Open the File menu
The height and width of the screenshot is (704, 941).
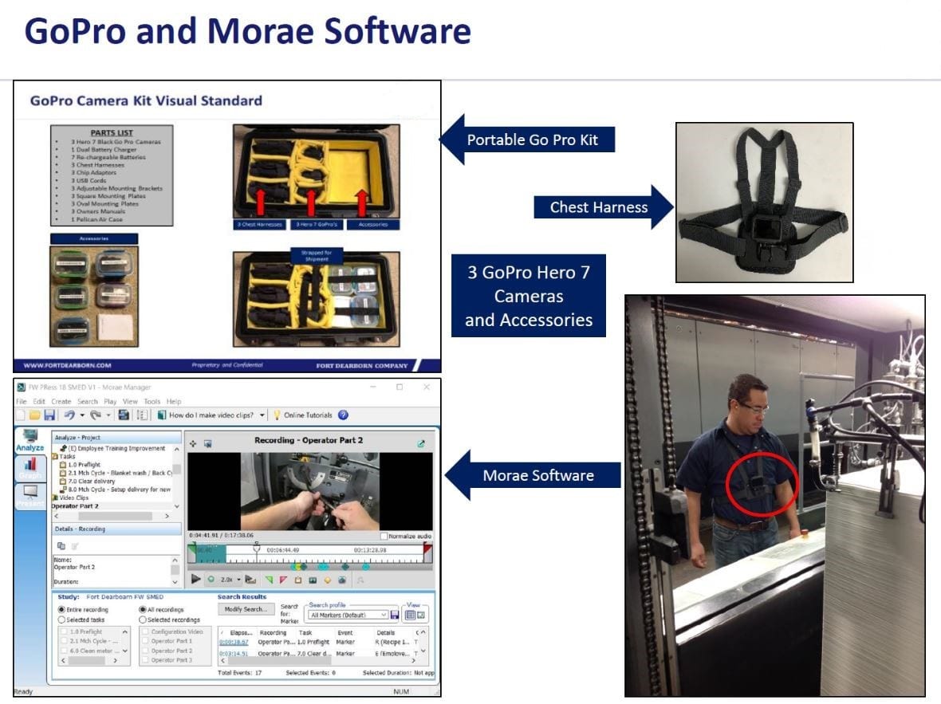point(22,402)
